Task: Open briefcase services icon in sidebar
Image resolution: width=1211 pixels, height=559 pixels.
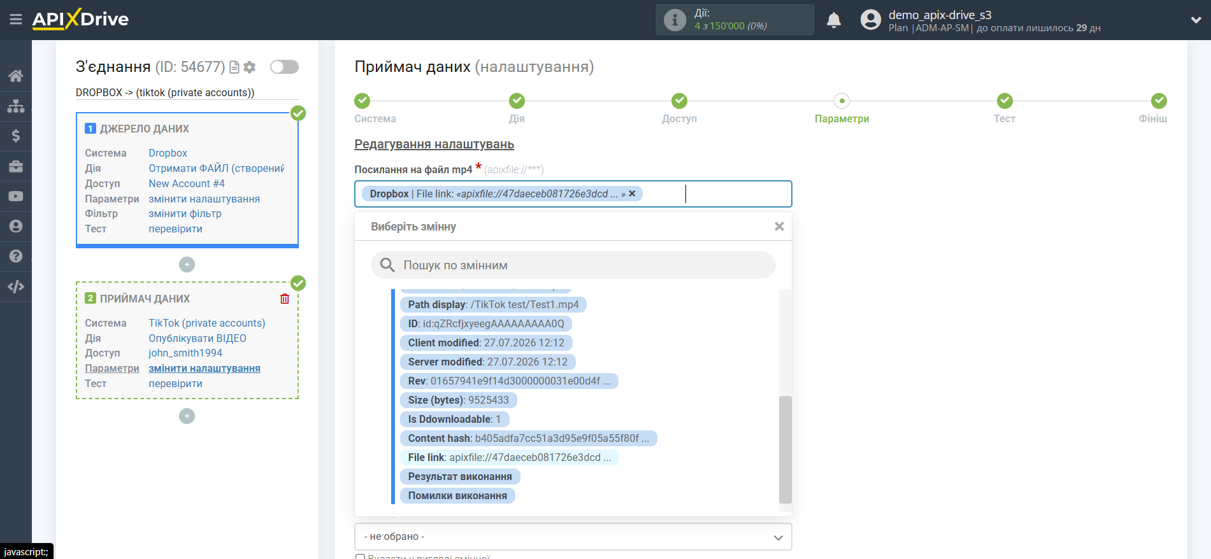Action: (x=16, y=166)
